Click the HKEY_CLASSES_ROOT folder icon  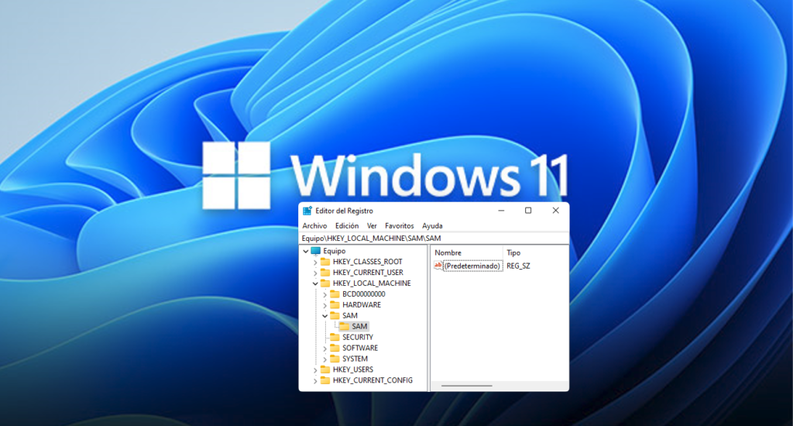pos(325,262)
